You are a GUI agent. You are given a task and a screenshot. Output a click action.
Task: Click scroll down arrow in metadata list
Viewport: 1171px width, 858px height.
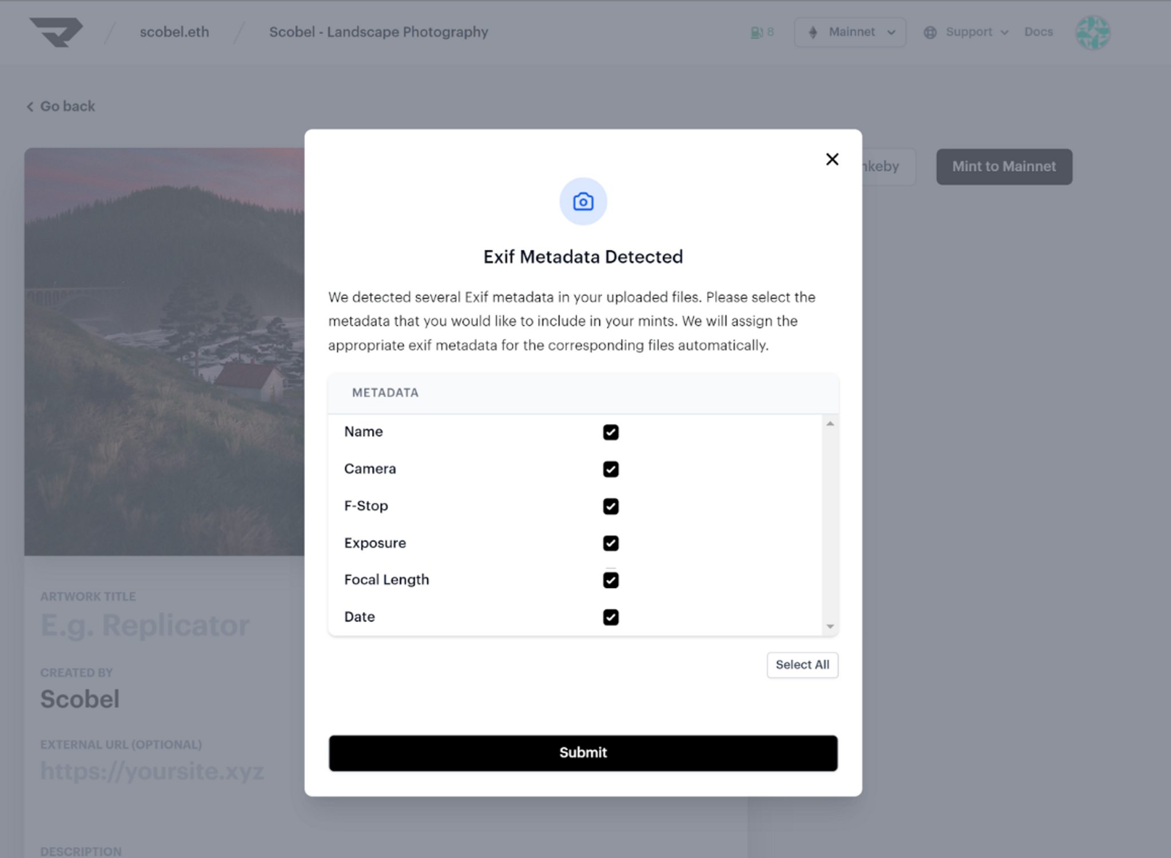830,626
